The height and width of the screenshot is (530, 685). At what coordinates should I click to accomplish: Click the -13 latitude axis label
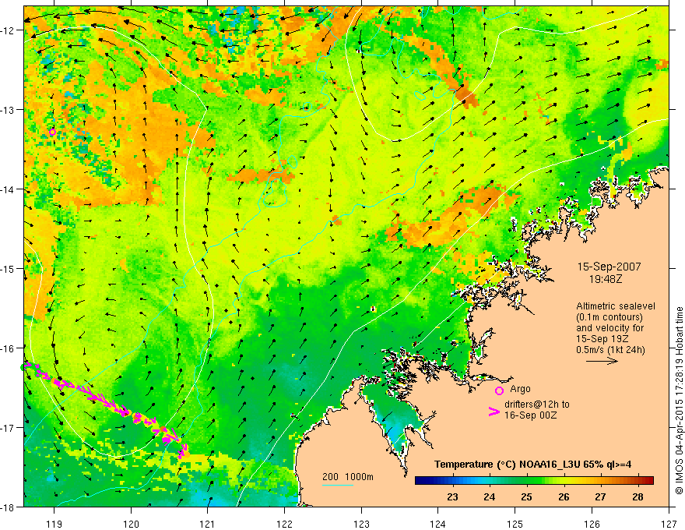coord(9,110)
